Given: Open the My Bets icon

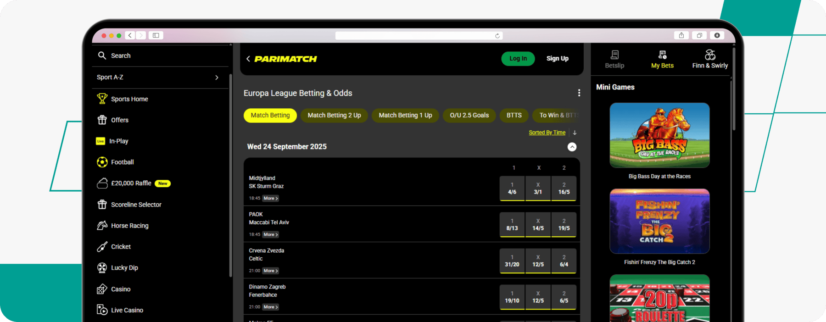Looking at the screenshot, I should 662,55.
